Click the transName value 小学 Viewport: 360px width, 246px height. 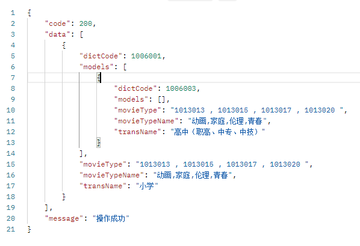tap(147, 186)
